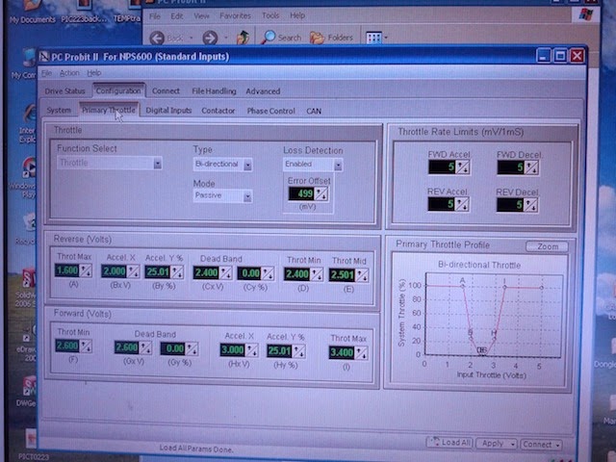
Task: Adjust Throt Mid (E) stepper
Action: pyautogui.click(x=362, y=275)
